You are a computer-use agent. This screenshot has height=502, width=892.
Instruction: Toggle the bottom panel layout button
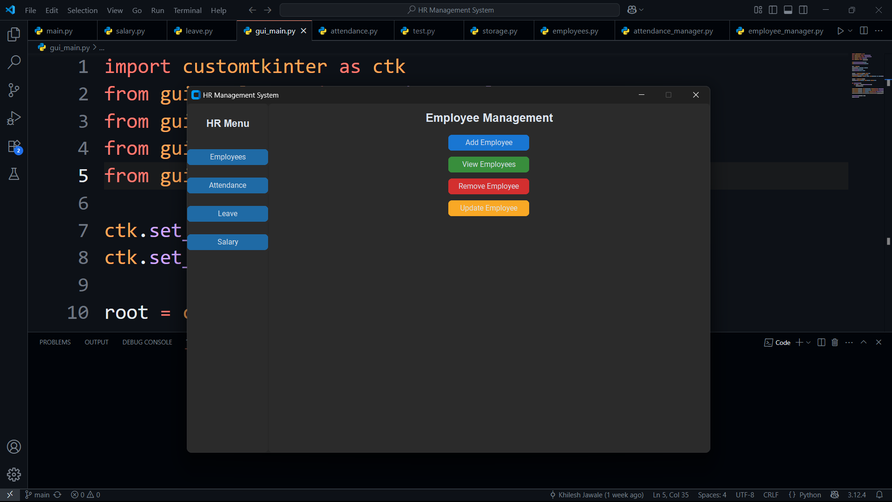click(x=788, y=10)
